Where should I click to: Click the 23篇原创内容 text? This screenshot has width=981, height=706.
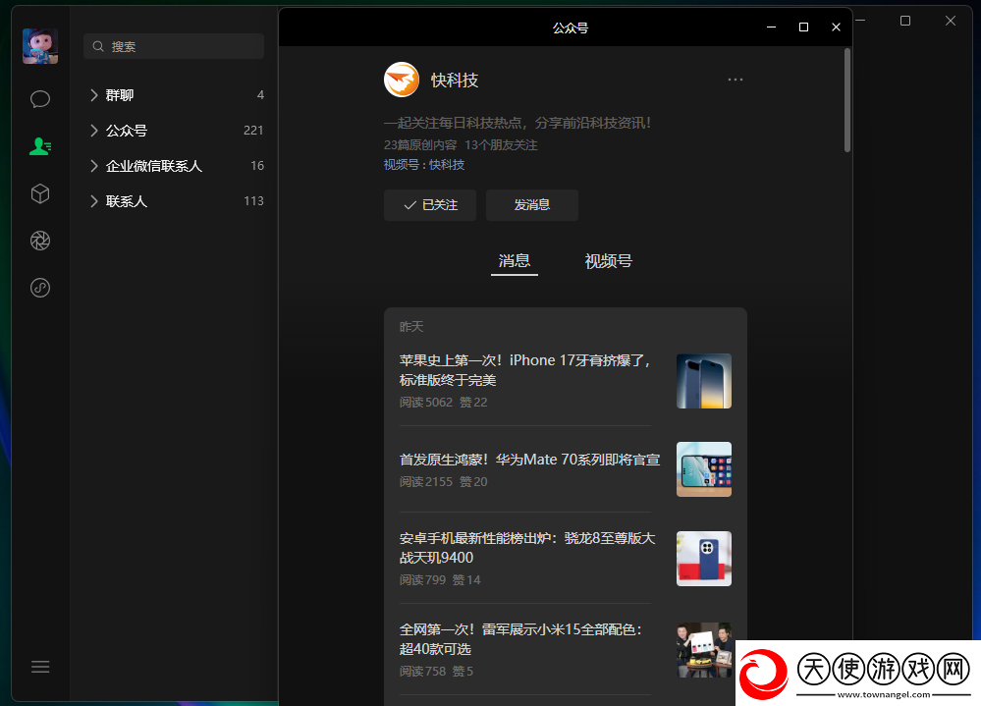(420, 145)
